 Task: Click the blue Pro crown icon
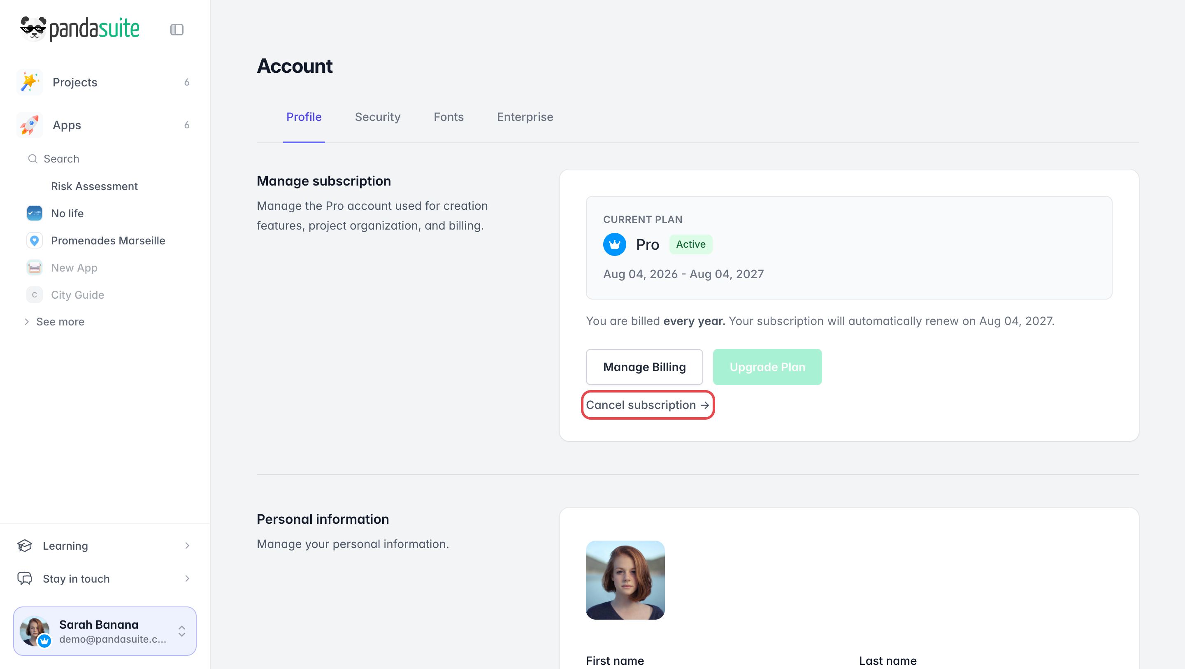coord(615,244)
